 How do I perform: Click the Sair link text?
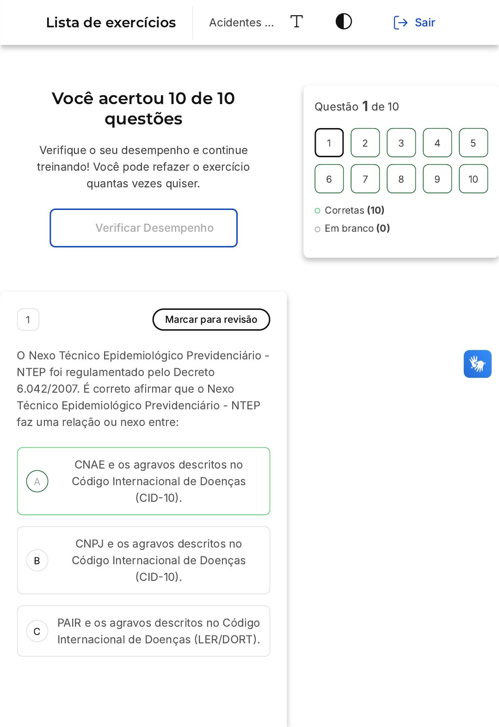click(x=425, y=22)
